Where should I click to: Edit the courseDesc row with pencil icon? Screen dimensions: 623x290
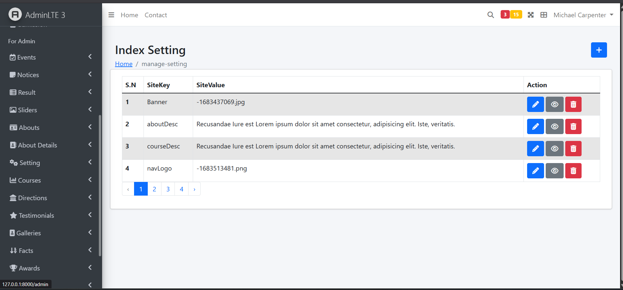(536, 149)
